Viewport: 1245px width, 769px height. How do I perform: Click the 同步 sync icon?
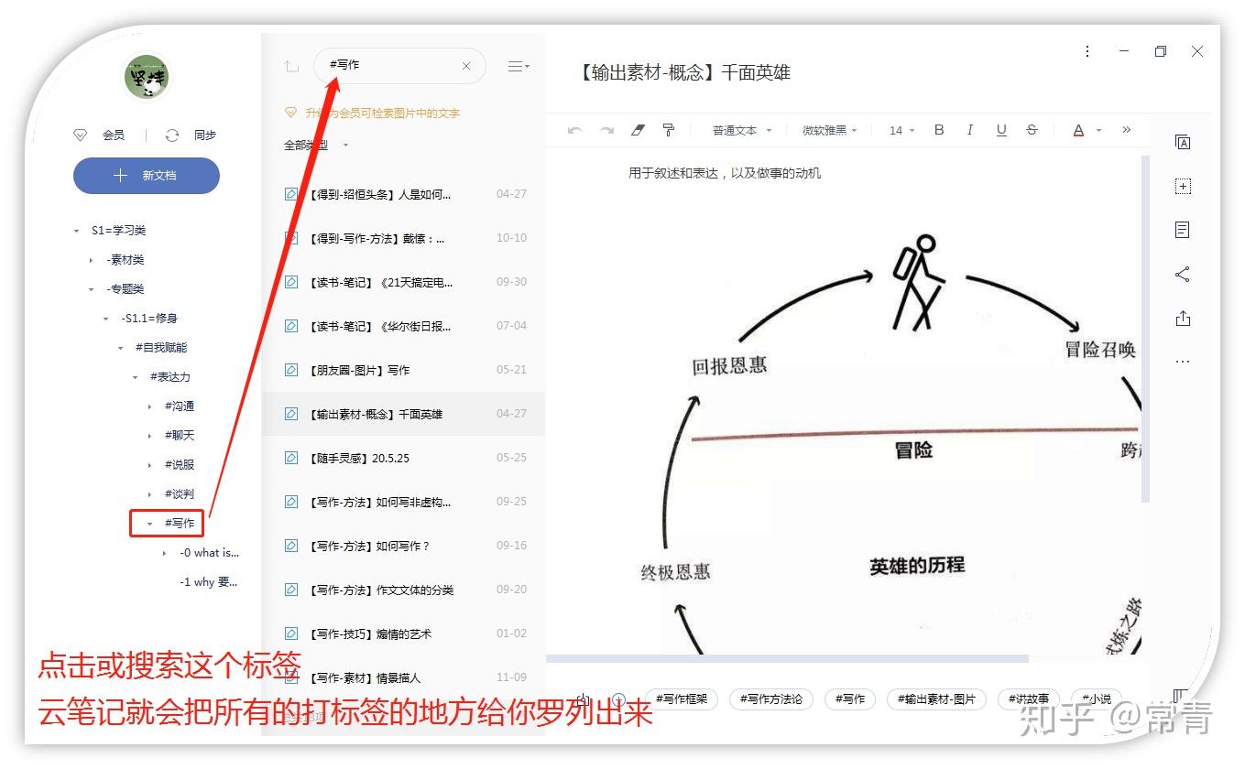(172, 135)
